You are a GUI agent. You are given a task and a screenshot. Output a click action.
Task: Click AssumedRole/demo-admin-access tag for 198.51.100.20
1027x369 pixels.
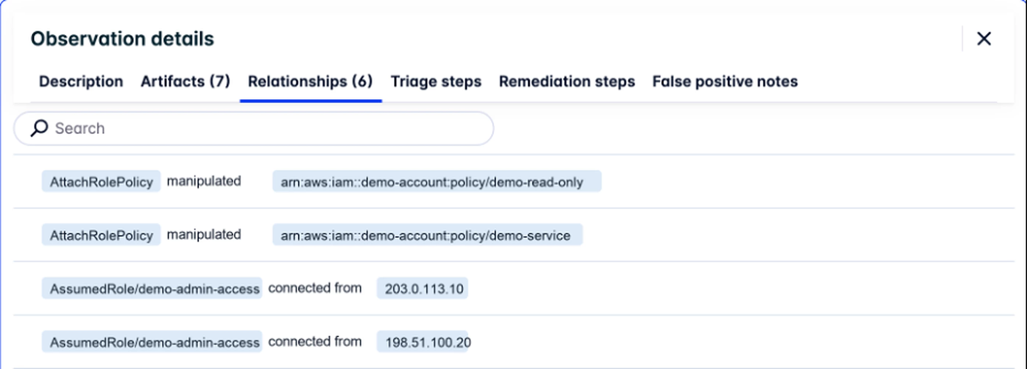152,342
